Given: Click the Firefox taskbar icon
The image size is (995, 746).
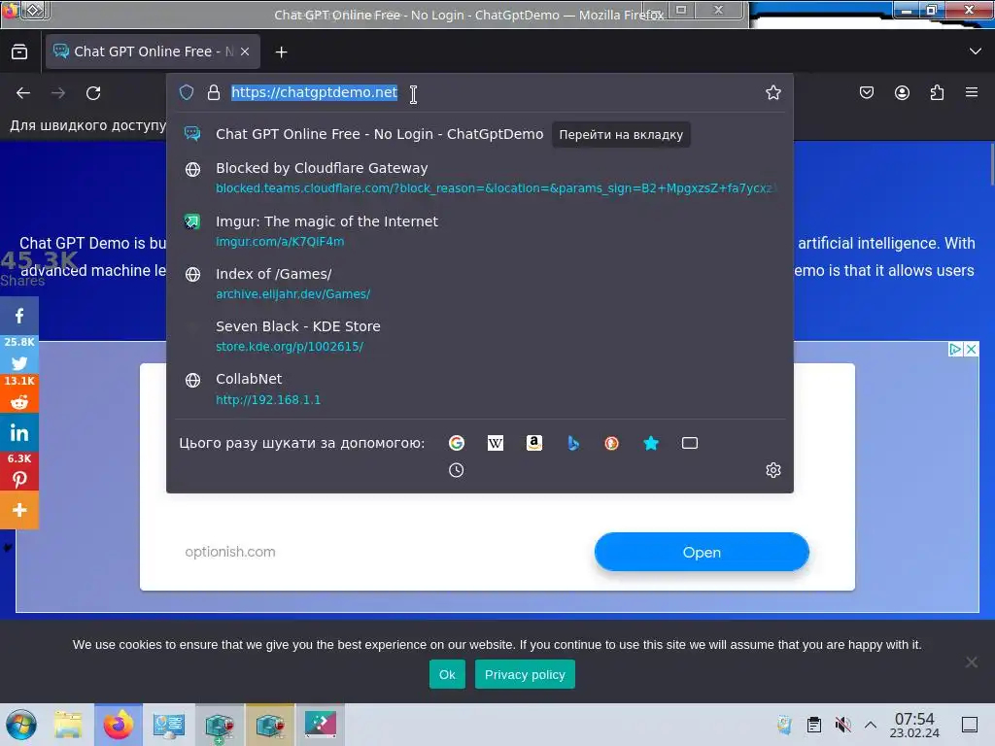Looking at the screenshot, I should [119, 725].
